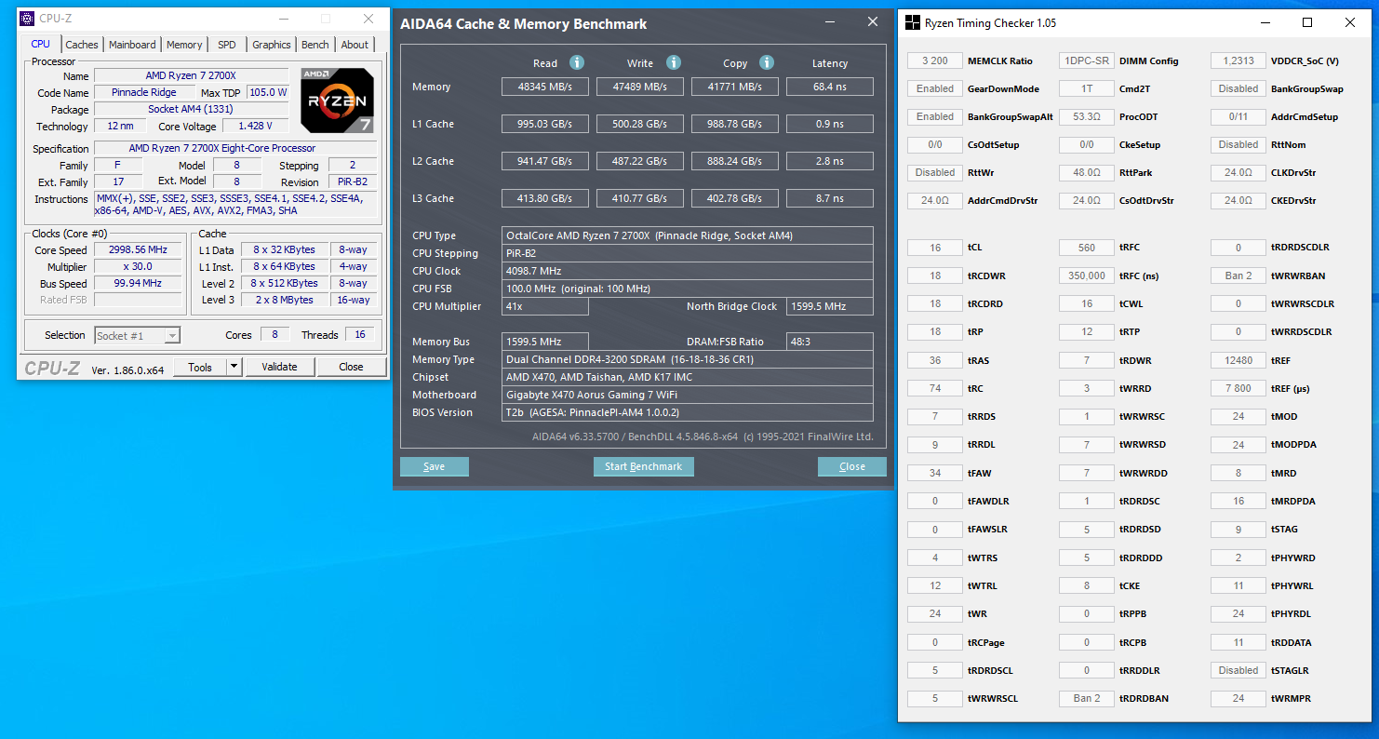Click the tWRWRBAN field Ban 2
The height and width of the screenshot is (739, 1379).
coord(1238,275)
